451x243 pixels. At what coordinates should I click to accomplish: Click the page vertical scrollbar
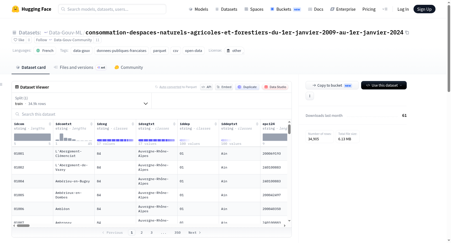449,48
